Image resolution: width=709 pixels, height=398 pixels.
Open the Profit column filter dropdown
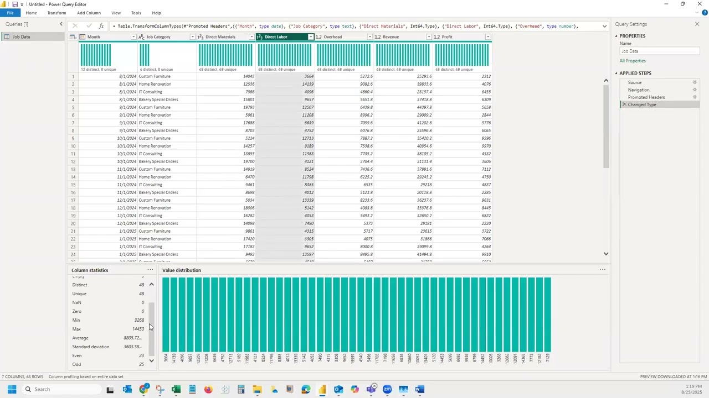coord(488,37)
